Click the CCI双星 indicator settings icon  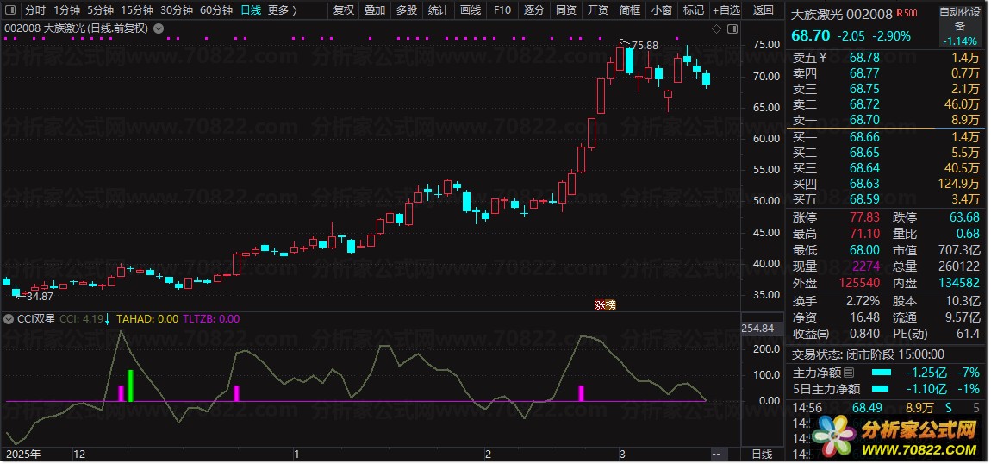coord(8,319)
